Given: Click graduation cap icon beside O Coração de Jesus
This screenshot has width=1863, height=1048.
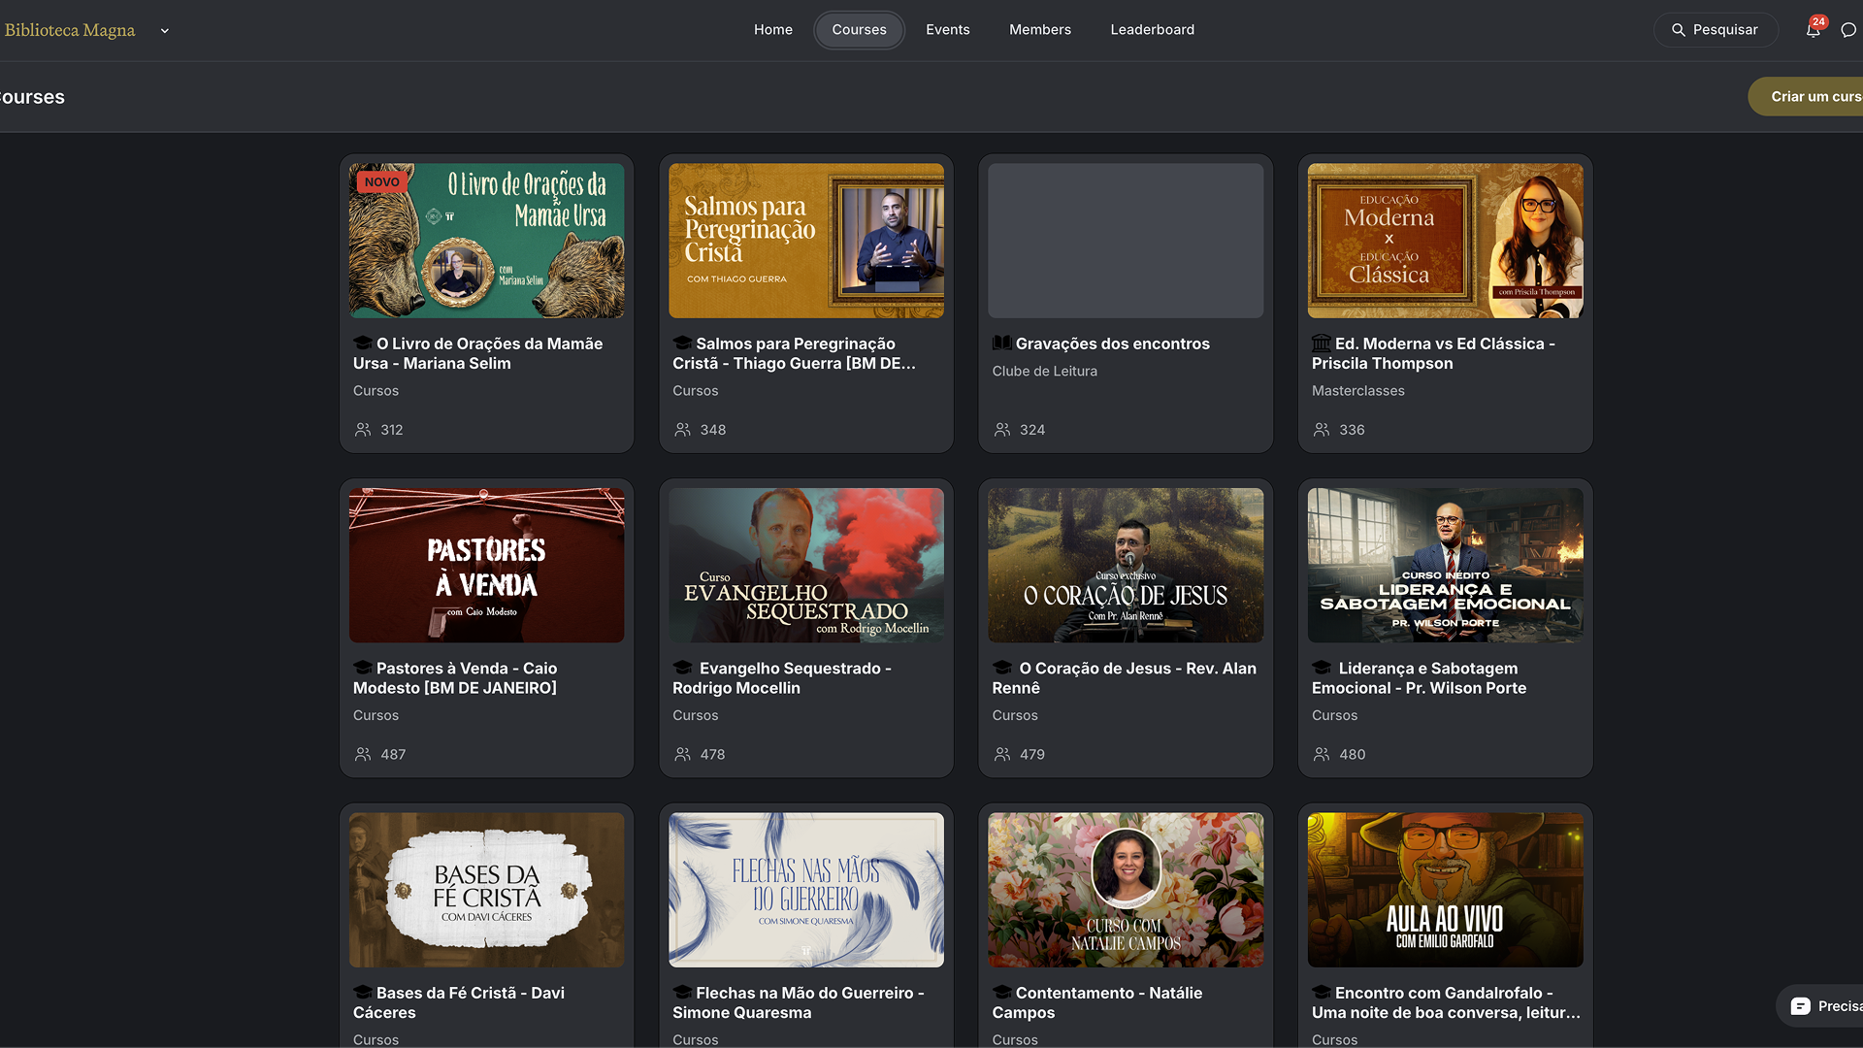Looking at the screenshot, I should [1001, 669].
